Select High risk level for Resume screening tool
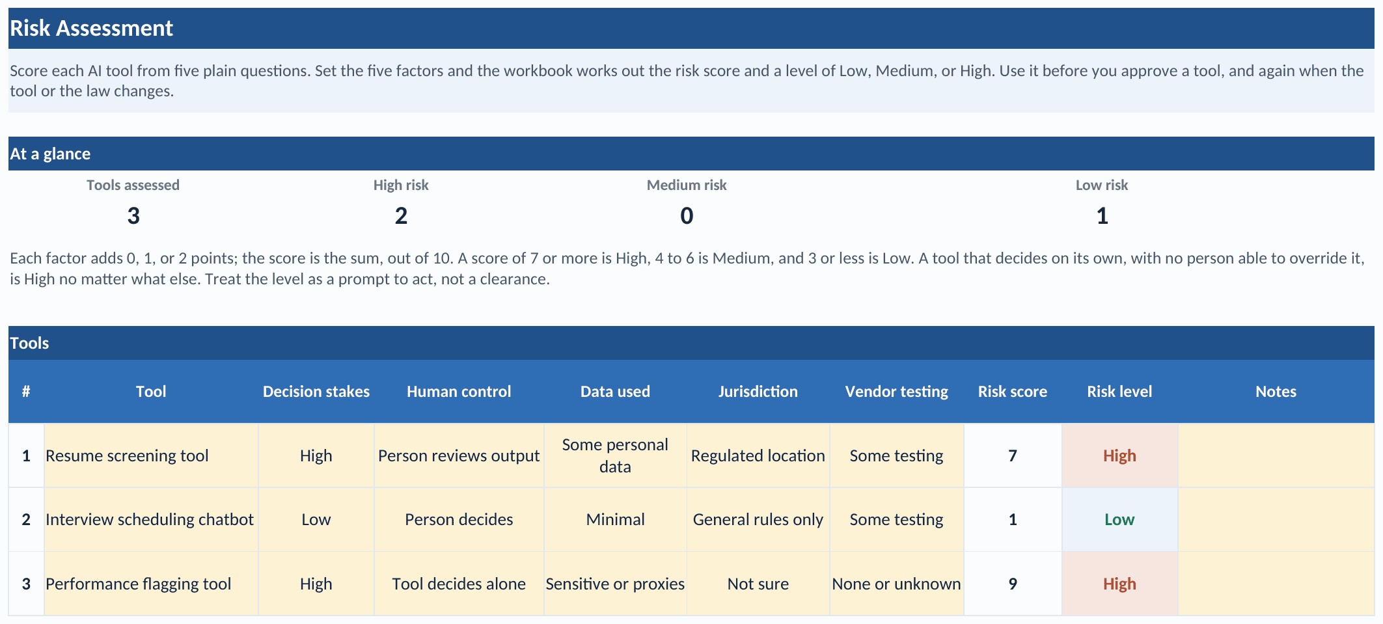Screen dimensions: 1383x624 click(x=1120, y=455)
